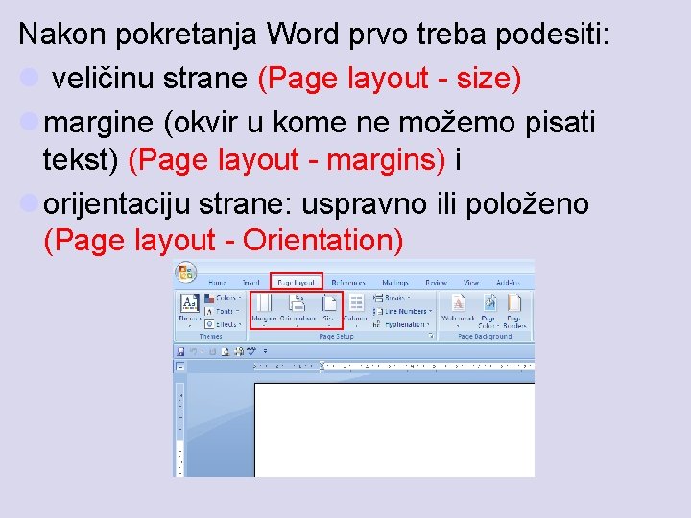Expand the Breaks dropdown
This screenshot has height=518, width=691.
[392, 298]
